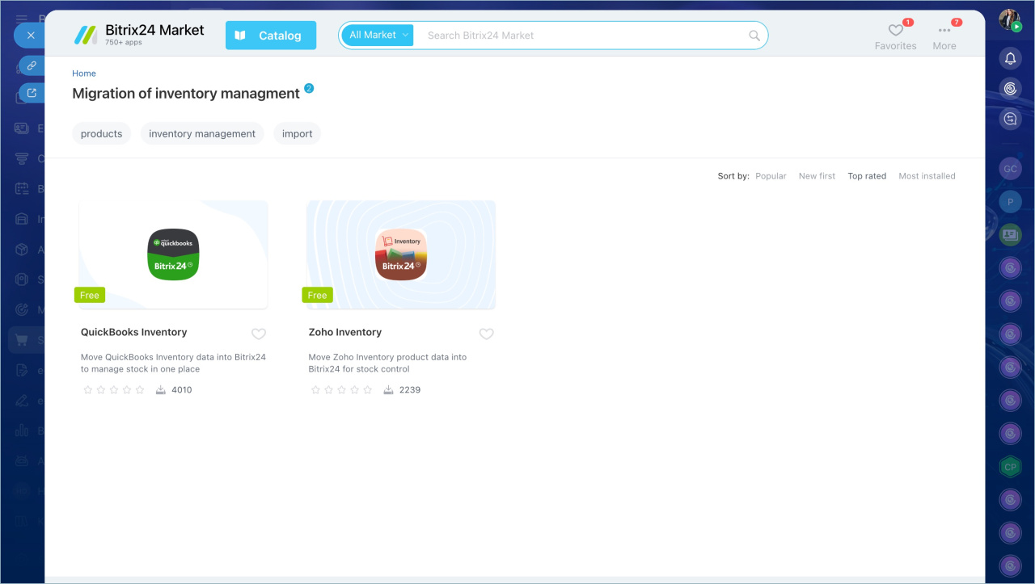Open the chat bubble icon in the right sidebar
The image size is (1035, 584).
(1010, 120)
